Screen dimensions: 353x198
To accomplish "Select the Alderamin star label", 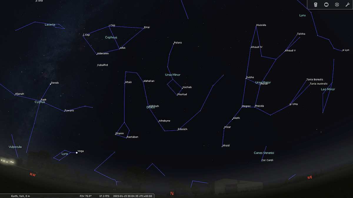I will click(103, 54).
